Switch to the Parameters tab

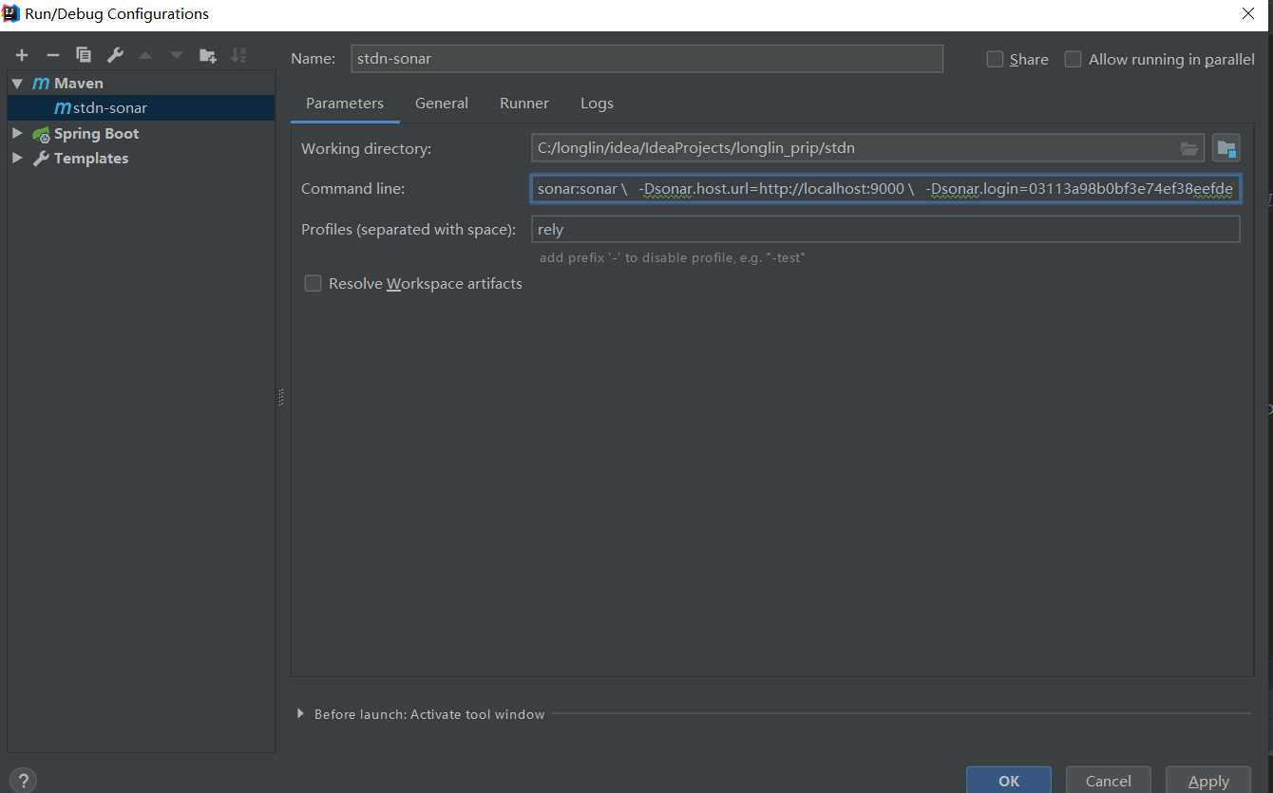click(x=345, y=103)
